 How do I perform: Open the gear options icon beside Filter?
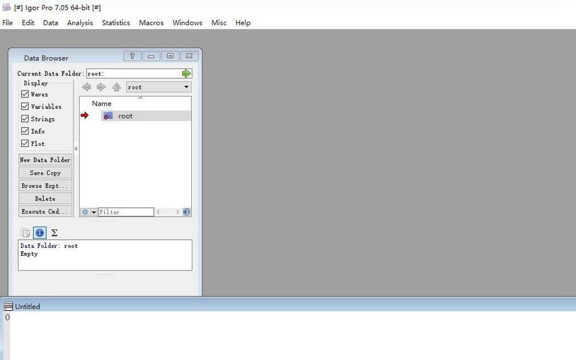tap(85, 212)
